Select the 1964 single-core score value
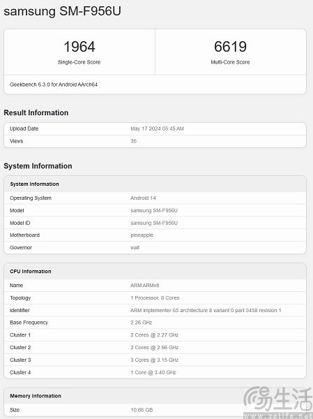This screenshot has height=419, width=313. click(79, 47)
